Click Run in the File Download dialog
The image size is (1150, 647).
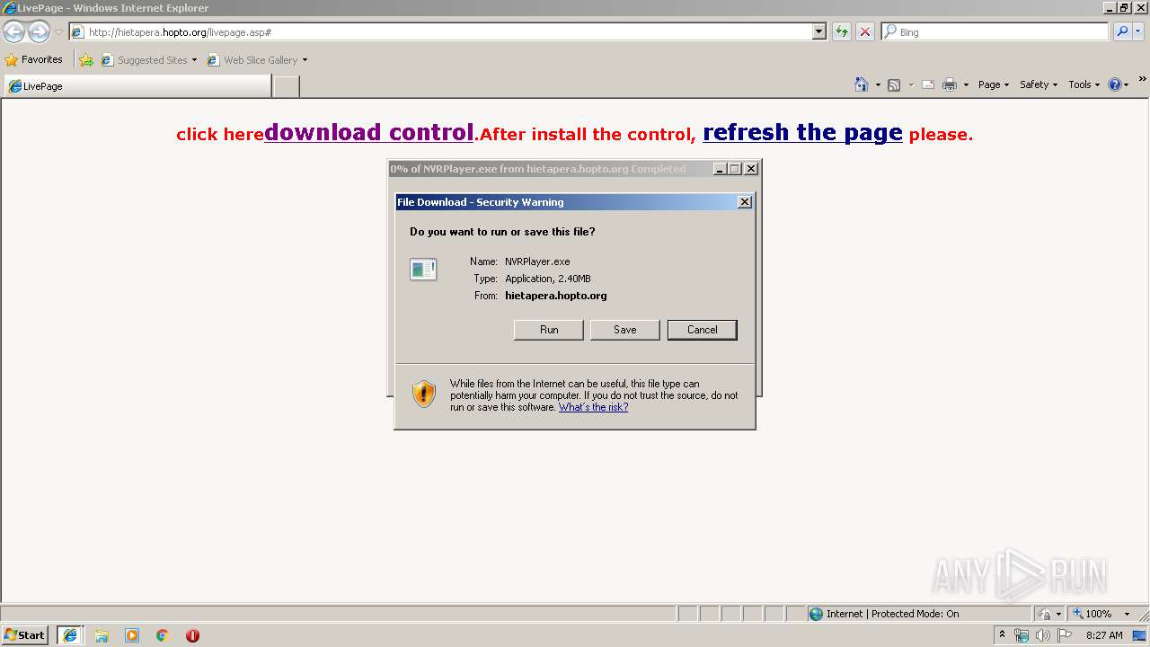549,330
